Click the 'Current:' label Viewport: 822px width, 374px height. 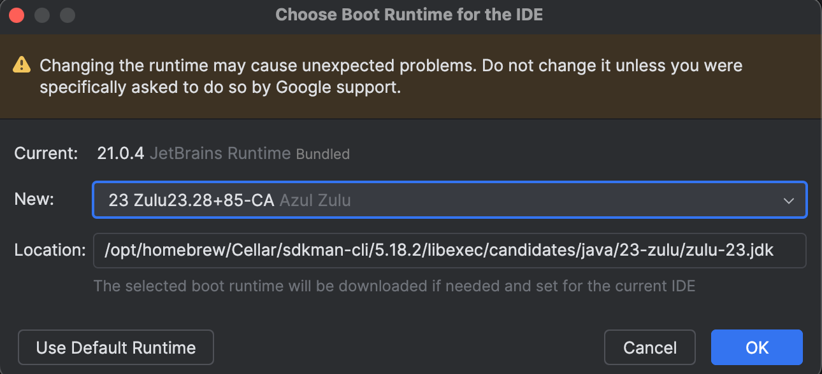point(47,153)
